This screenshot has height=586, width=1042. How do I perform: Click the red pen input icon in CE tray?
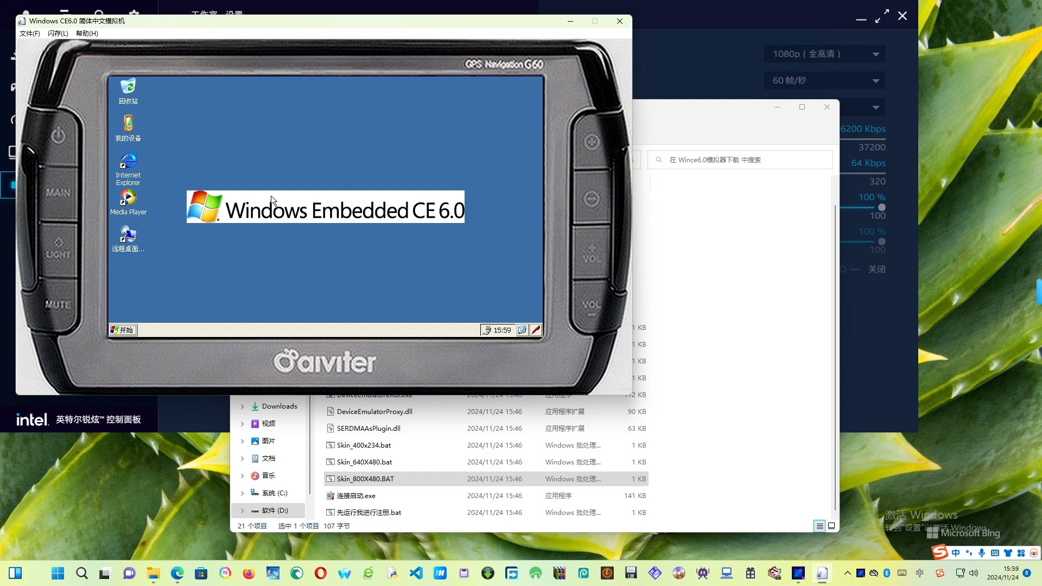pos(536,330)
